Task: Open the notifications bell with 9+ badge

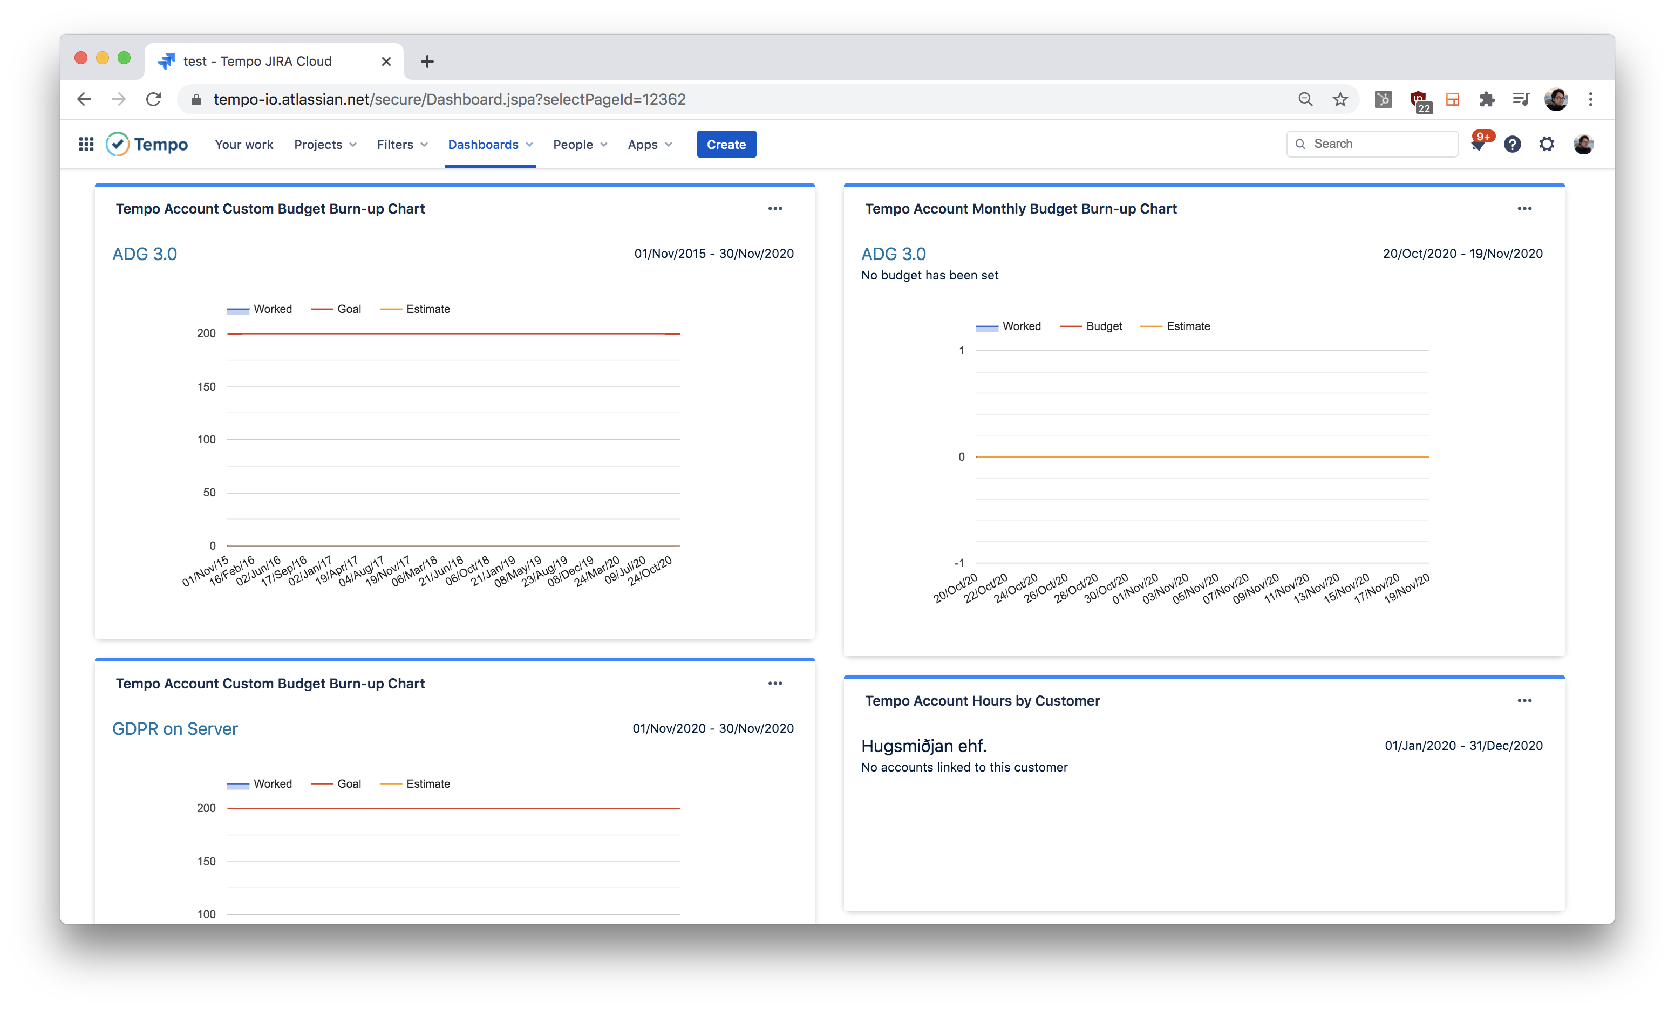Action: click(1478, 144)
